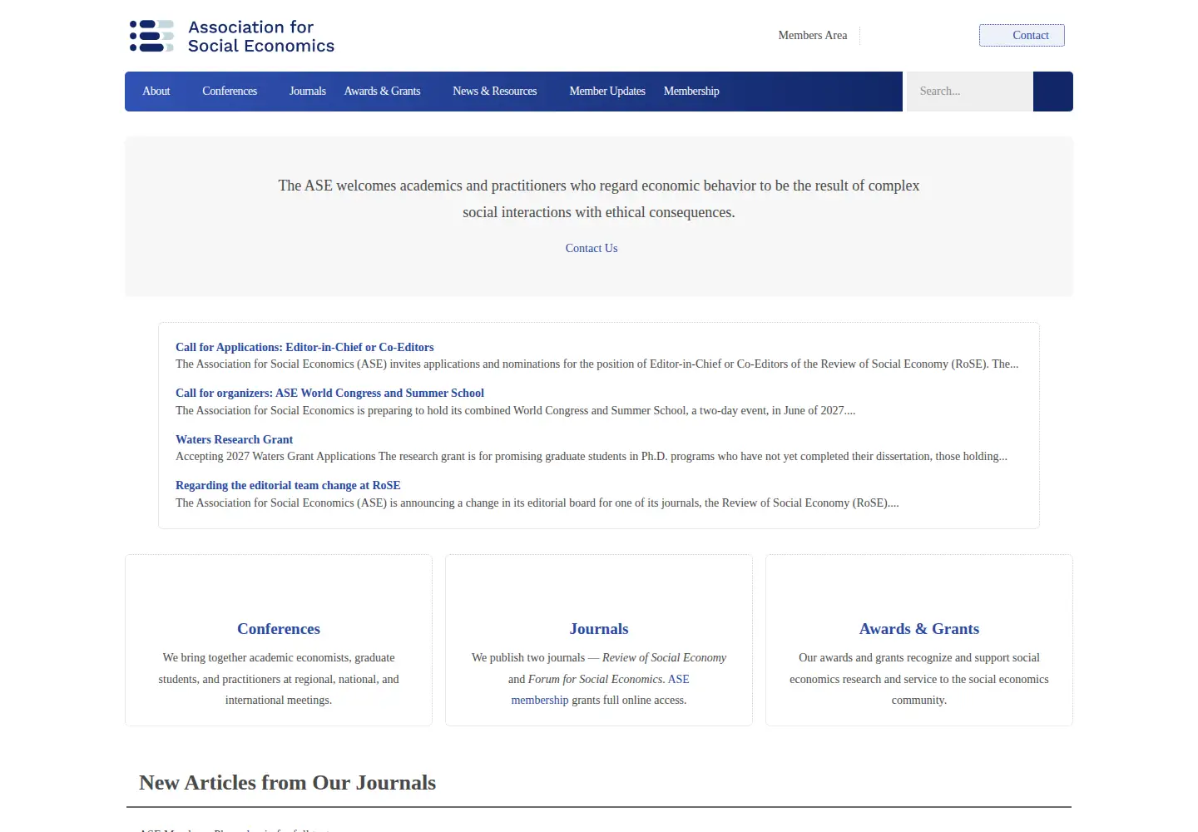Image resolution: width=1198 pixels, height=832 pixels.
Task: Click the summary 'invites applications and nominations'
Action: pyautogui.click(x=597, y=364)
